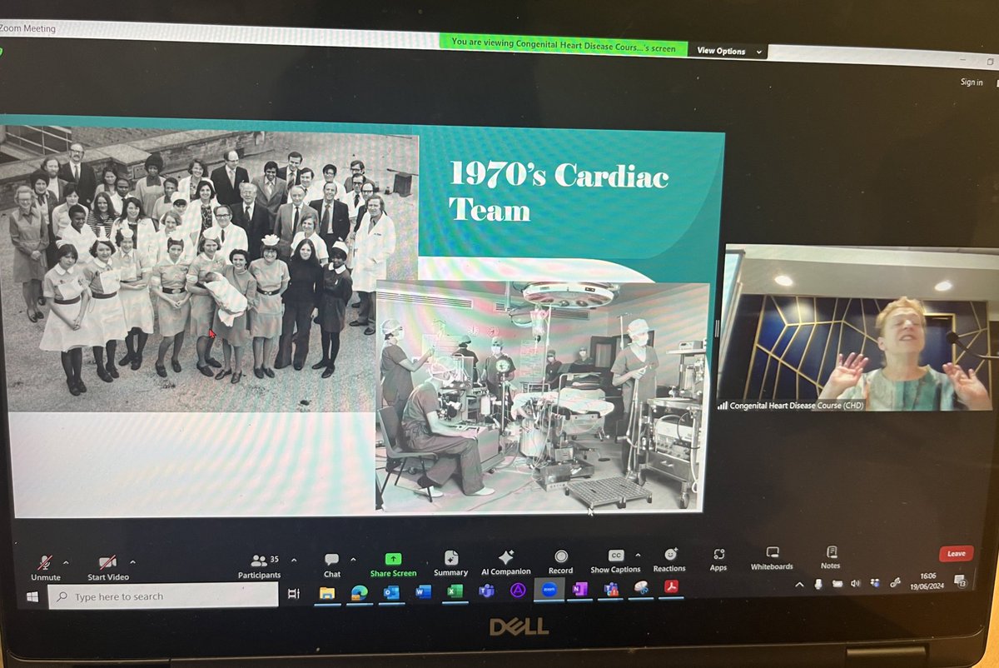Expand the arrow beside Chat

click(353, 559)
